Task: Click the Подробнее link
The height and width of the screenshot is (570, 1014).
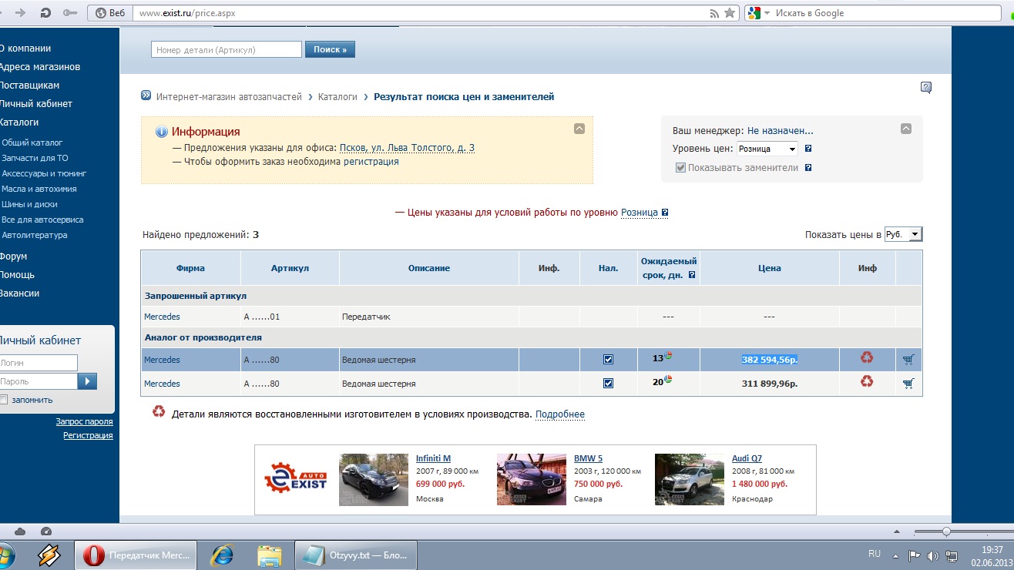Action: point(560,414)
